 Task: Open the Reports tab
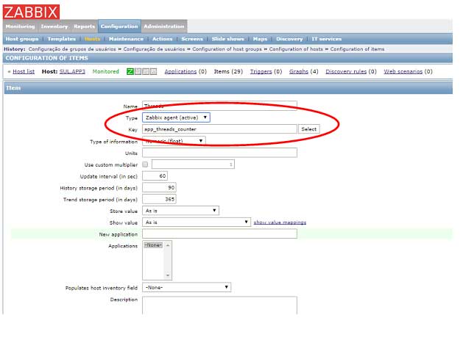[84, 26]
